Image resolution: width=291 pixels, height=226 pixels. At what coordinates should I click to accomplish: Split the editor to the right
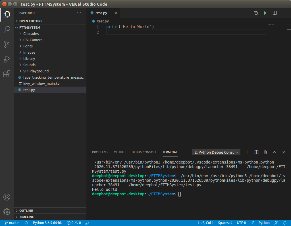(275, 13)
